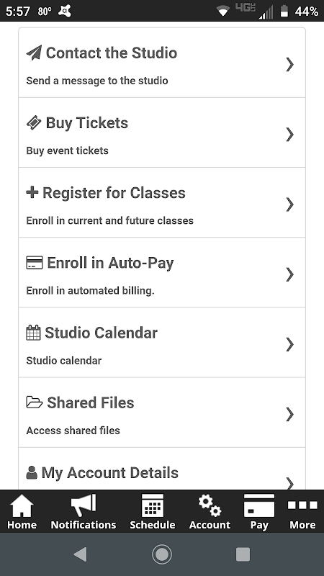Tap the person icon beside My Account Details
324x576 pixels.
click(x=32, y=472)
